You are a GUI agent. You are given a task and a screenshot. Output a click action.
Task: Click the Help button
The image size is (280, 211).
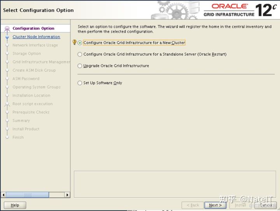(15, 205)
